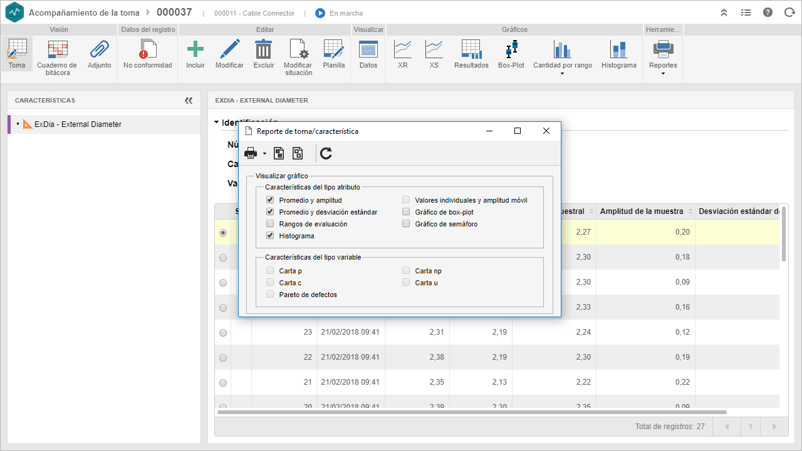Click the refresh icon in report dialog
The image size is (802, 451).
click(x=326, y=153)
